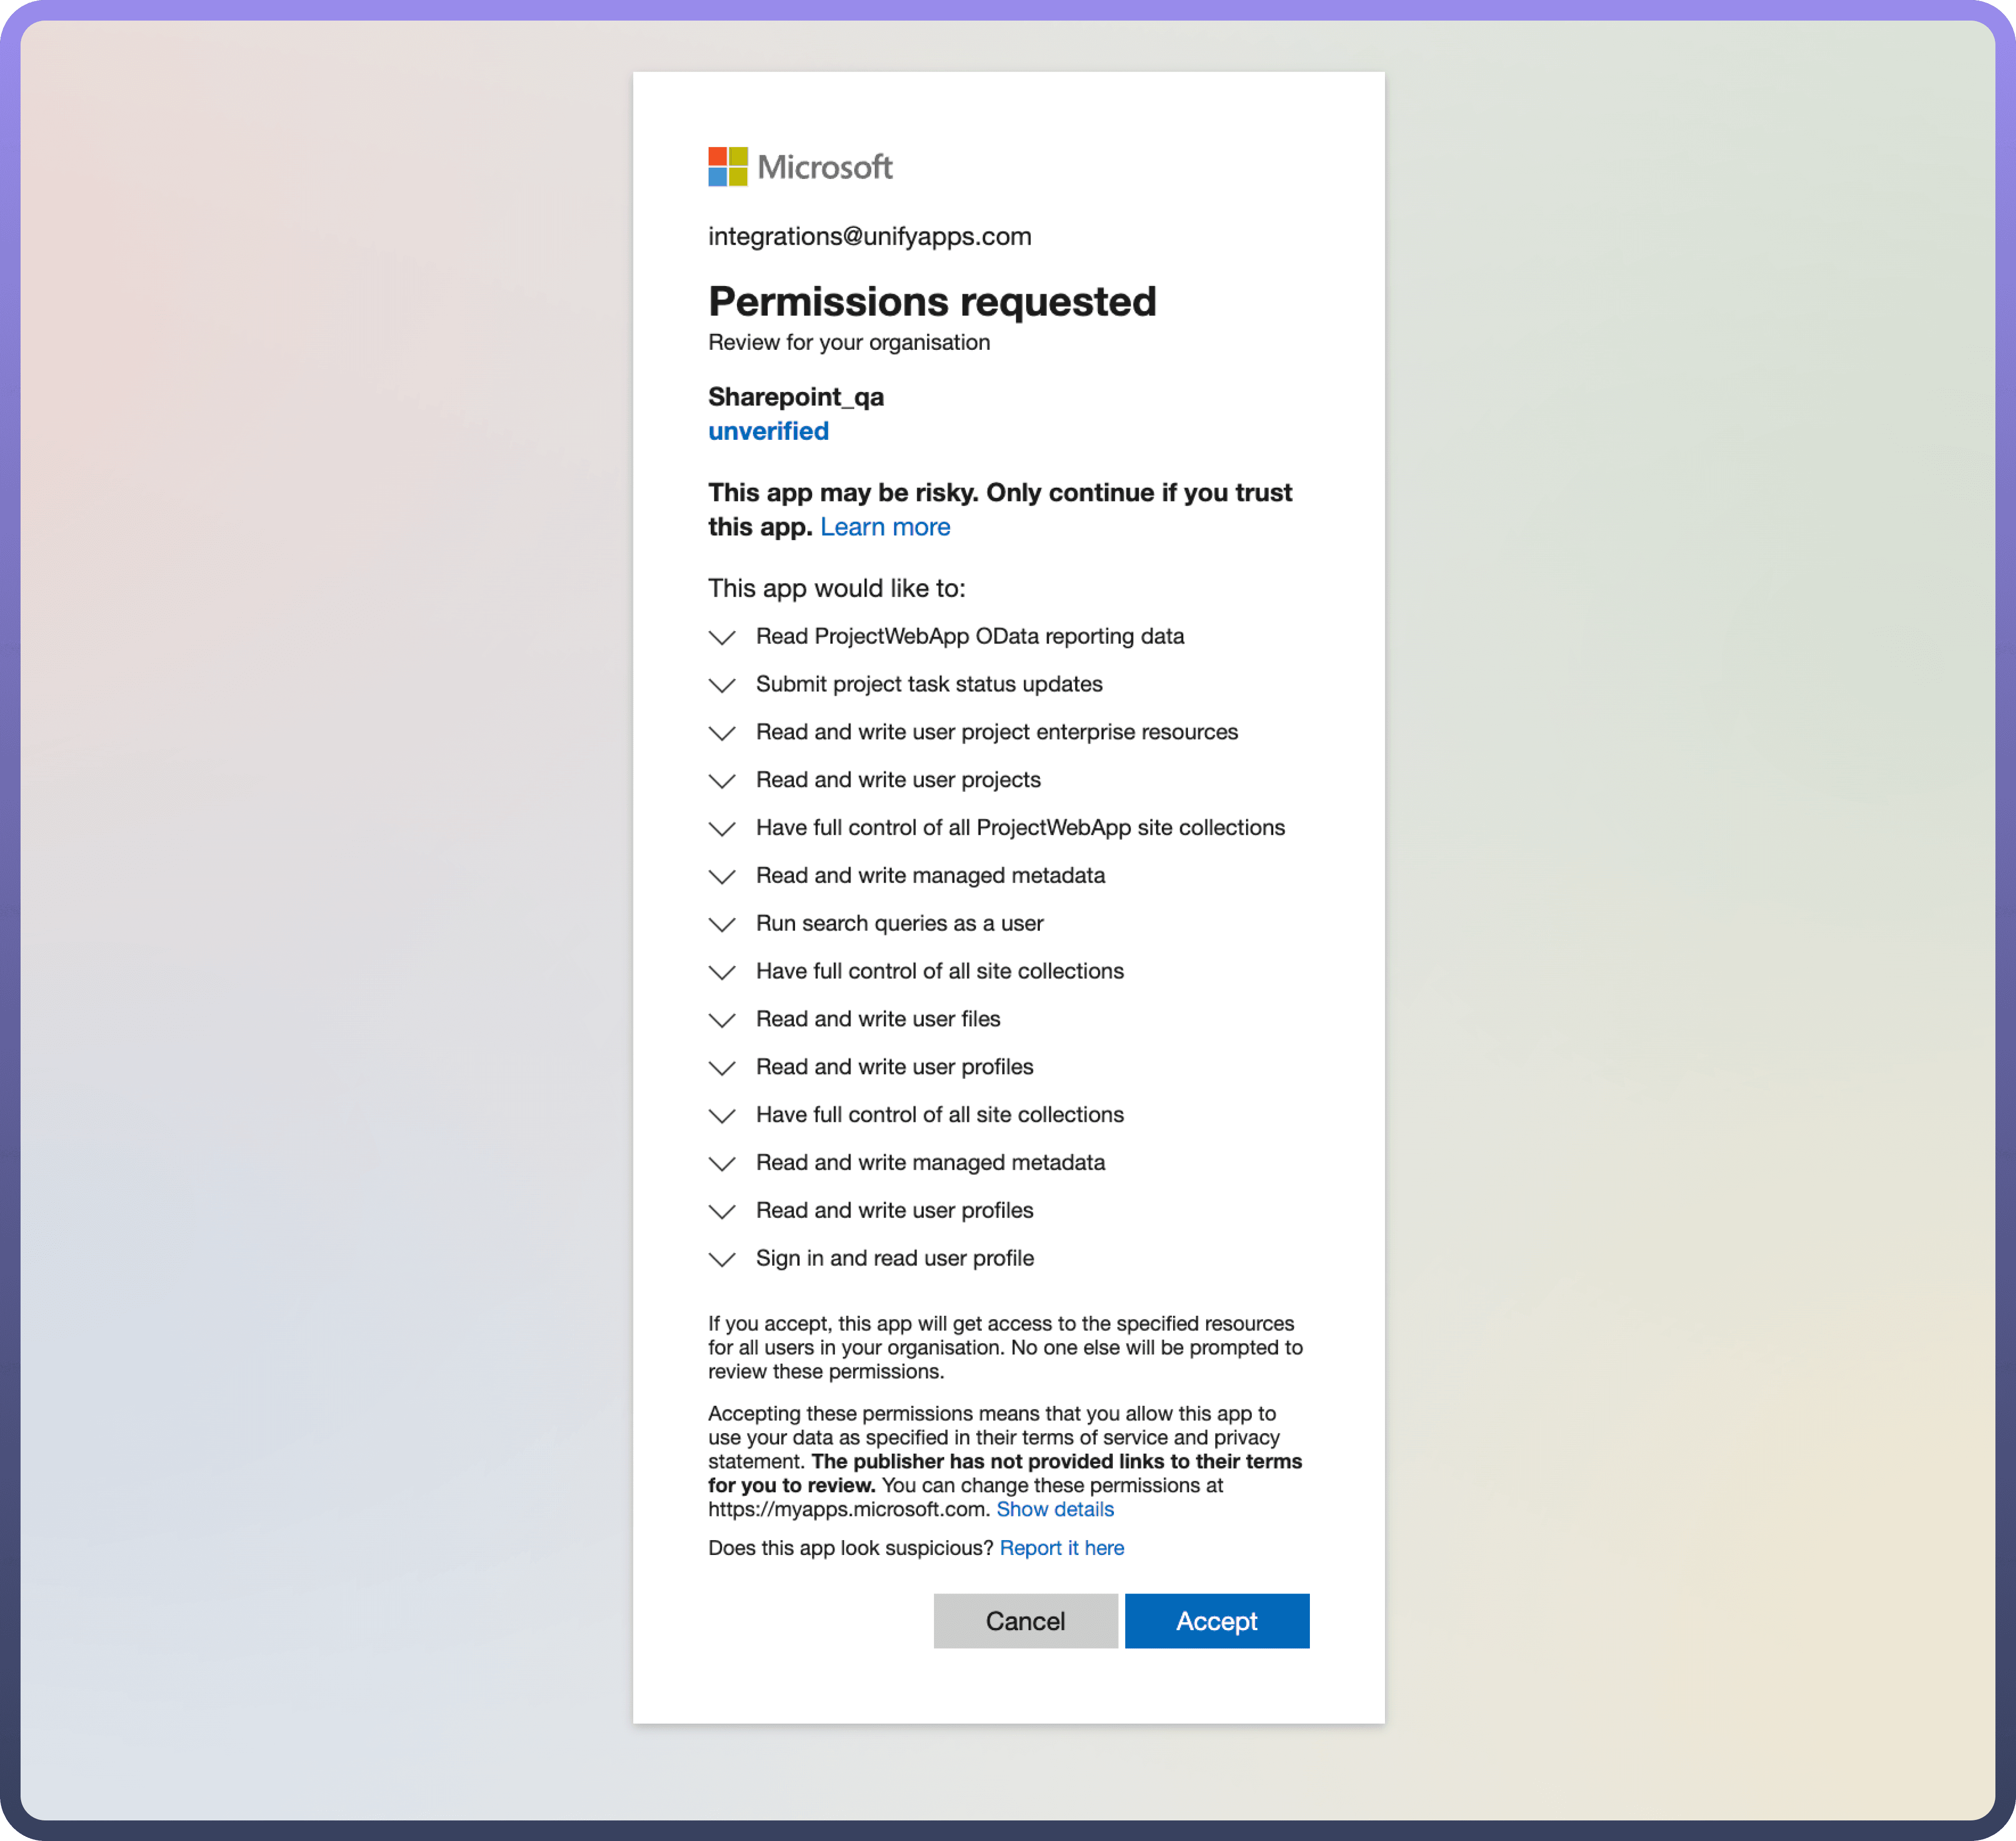The width and height of the screenshot is (2016, 1841).
Task: Expand Read ProjectWebApp OData reporting data
Action: coord(722,637)
